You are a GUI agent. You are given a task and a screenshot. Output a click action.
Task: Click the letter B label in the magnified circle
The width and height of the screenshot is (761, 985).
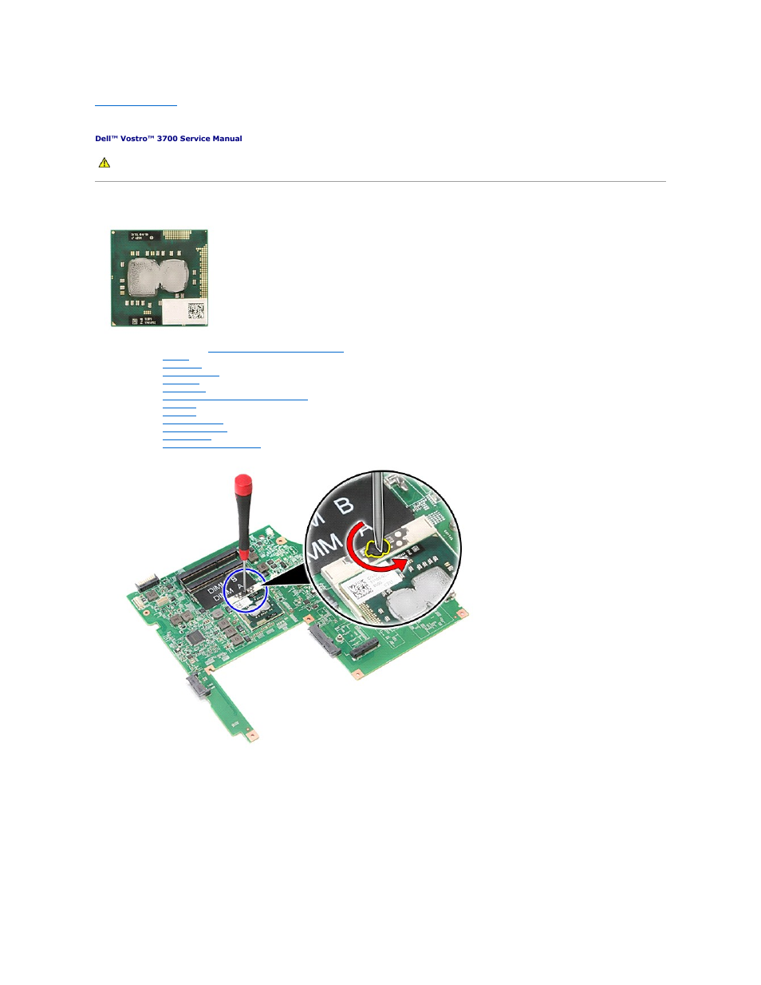tap(343, 506)
